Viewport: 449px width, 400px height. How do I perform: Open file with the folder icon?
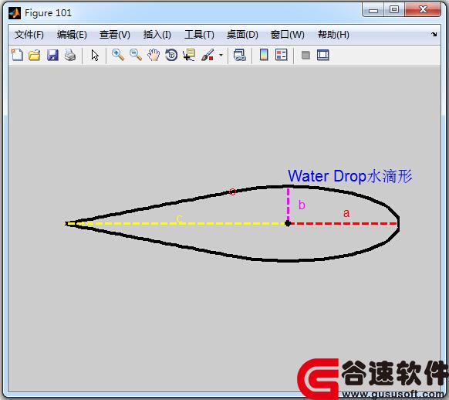pos(35,55)
